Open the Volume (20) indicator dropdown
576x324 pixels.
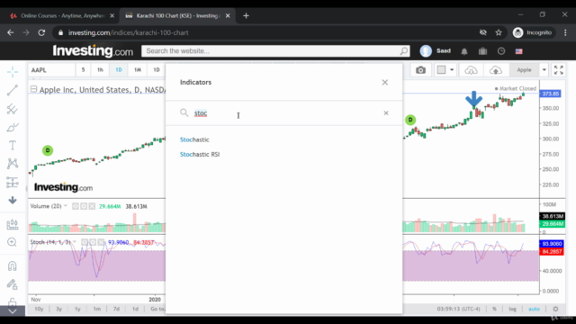tap(66, 206)
